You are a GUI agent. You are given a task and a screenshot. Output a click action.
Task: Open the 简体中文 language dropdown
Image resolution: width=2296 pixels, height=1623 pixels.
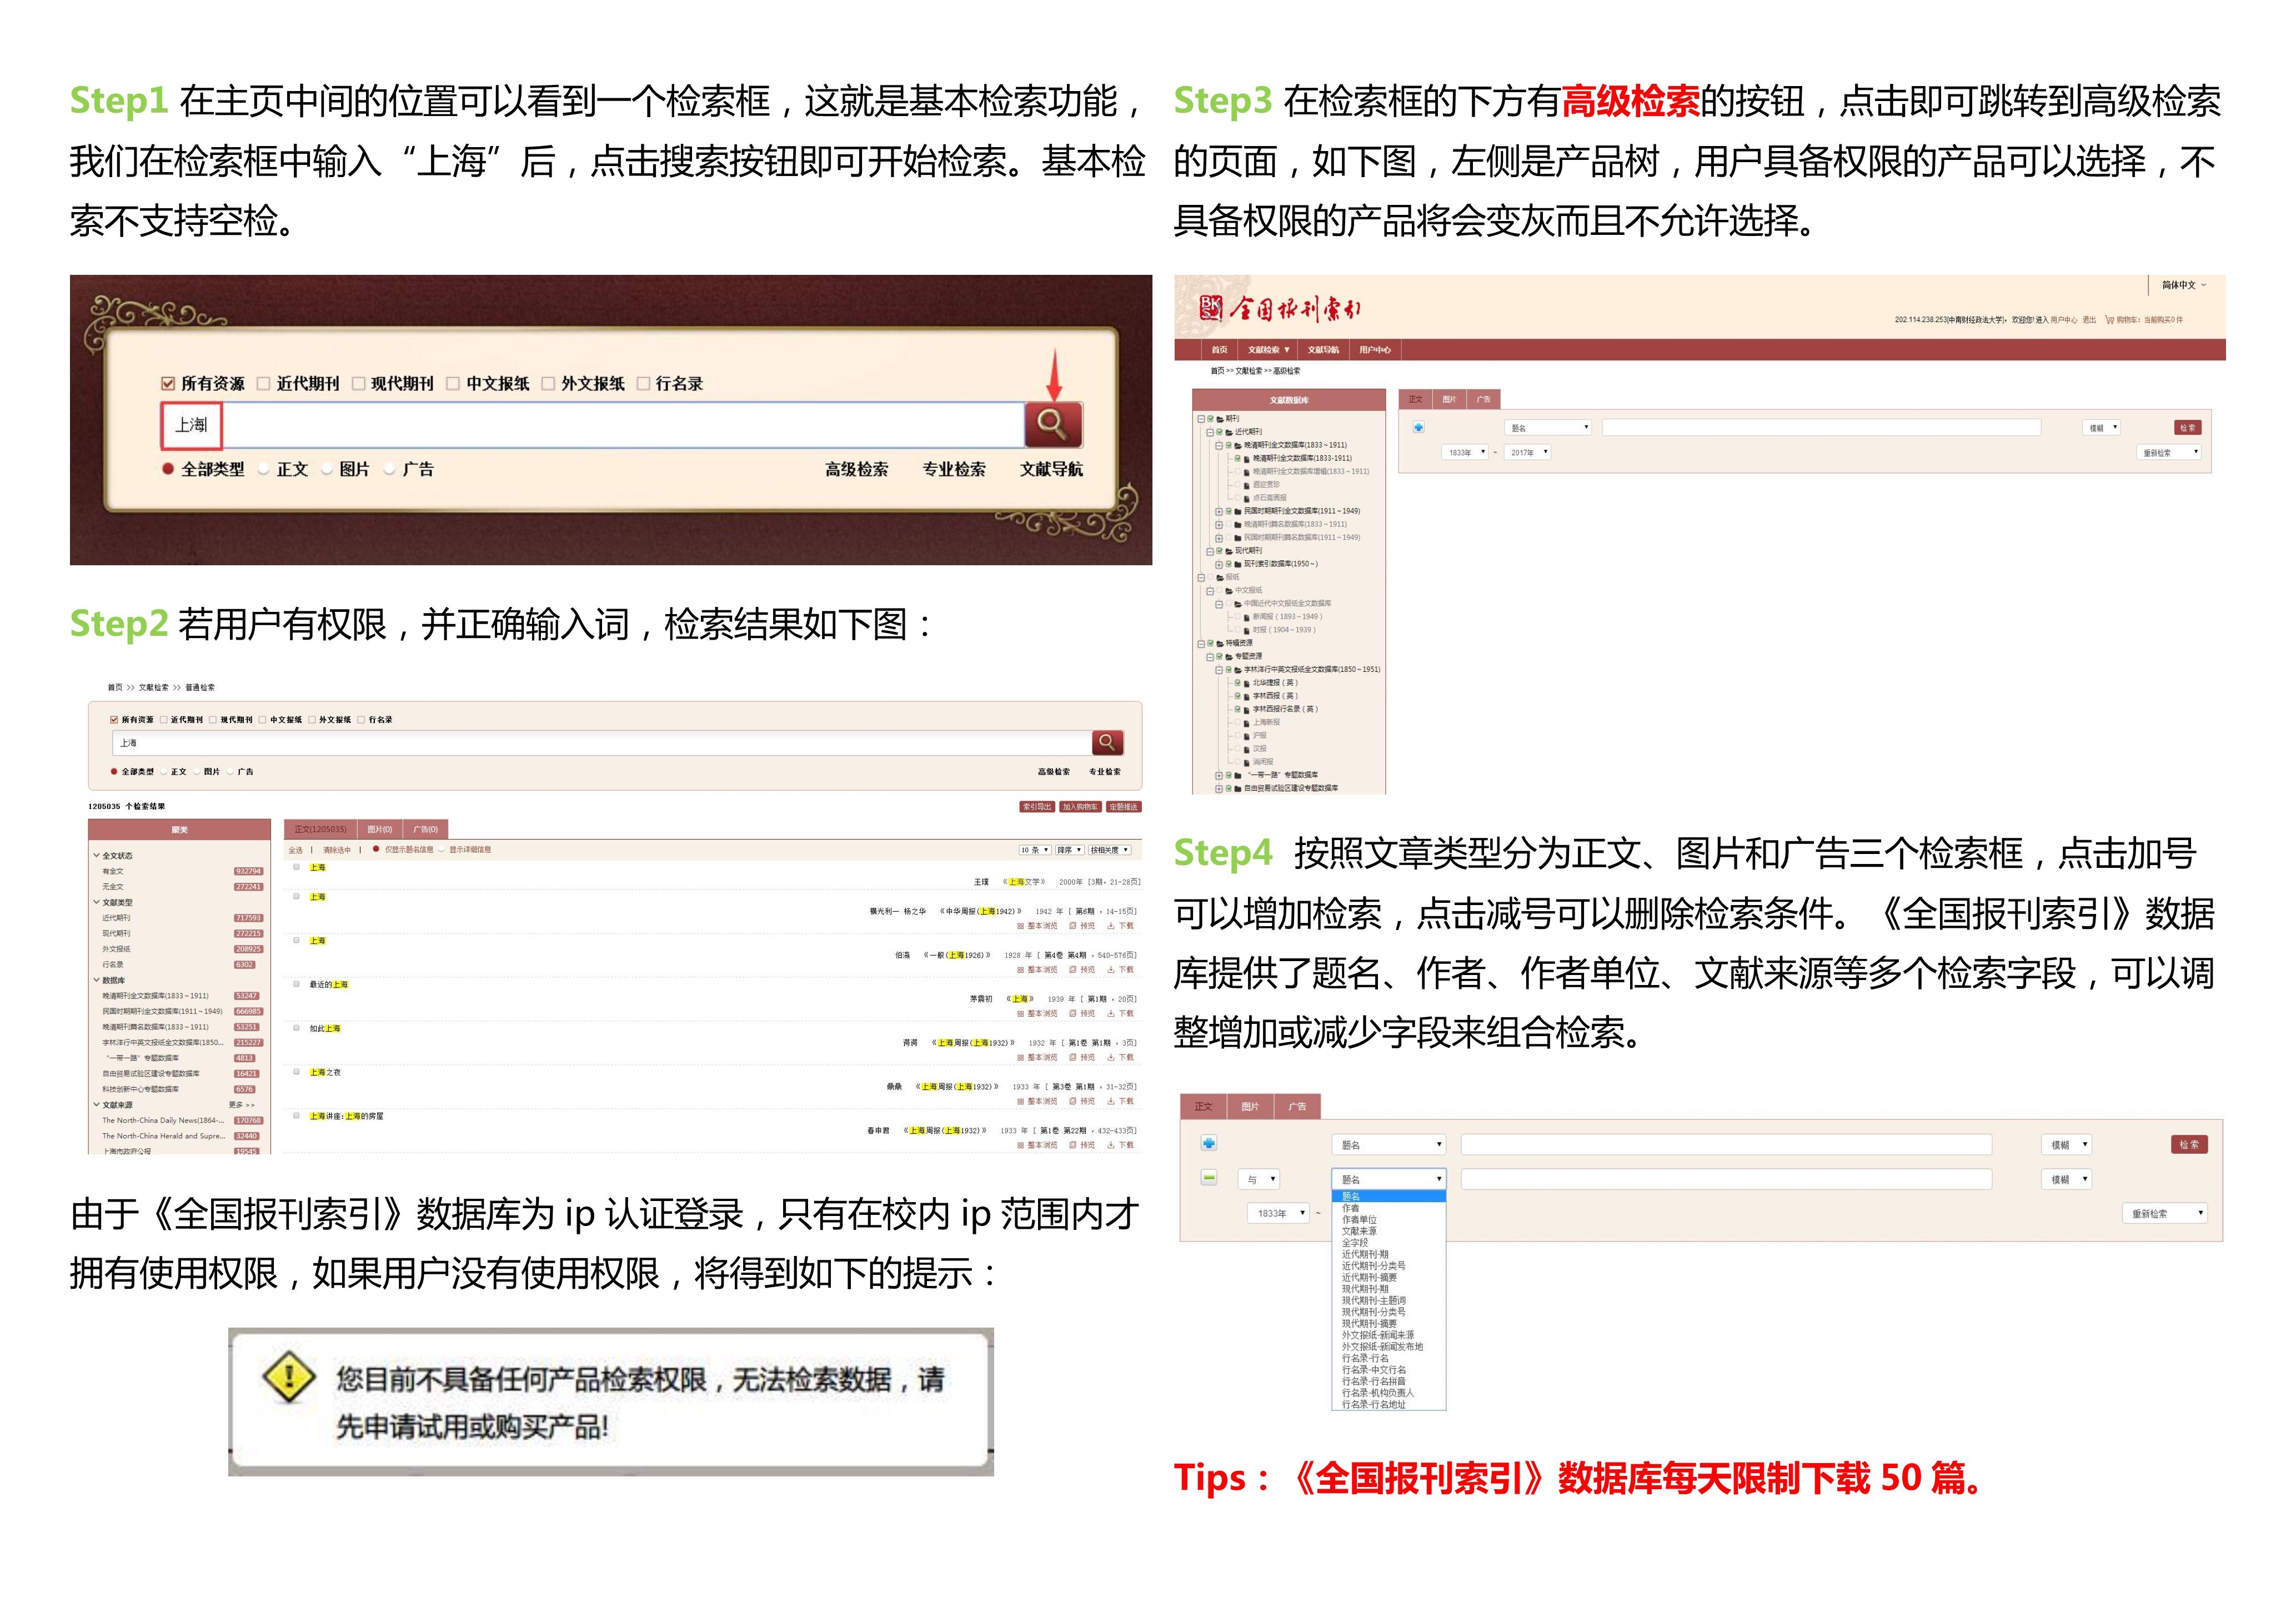[2184, 285]
